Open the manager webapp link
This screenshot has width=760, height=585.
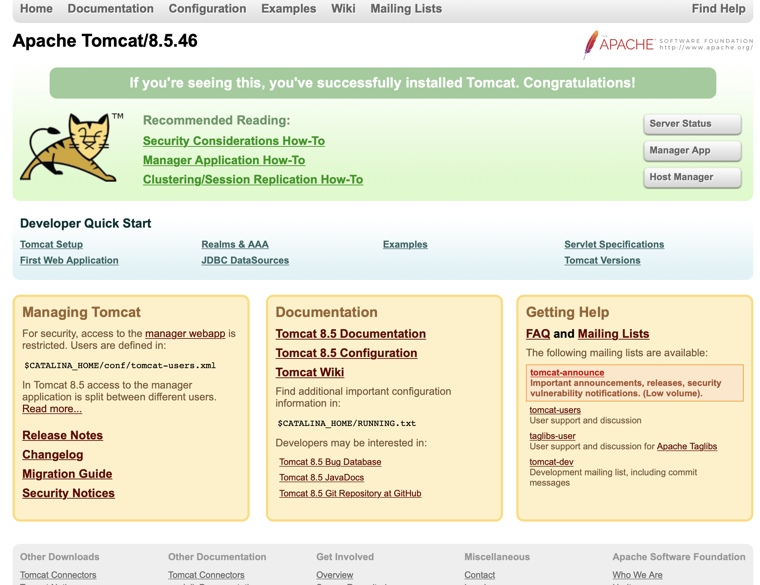point(185,334)
